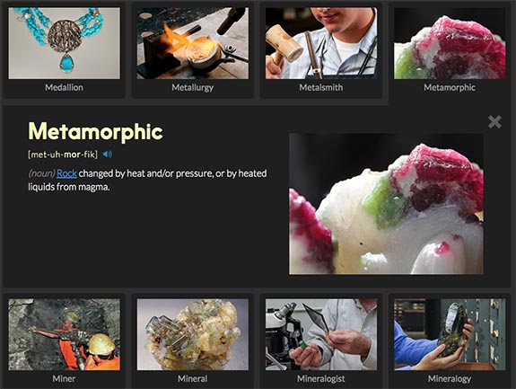This screenshot has width=516, height=389.
Task: Open the Miner thumbnail image
Action: click(x=65, y=334)
